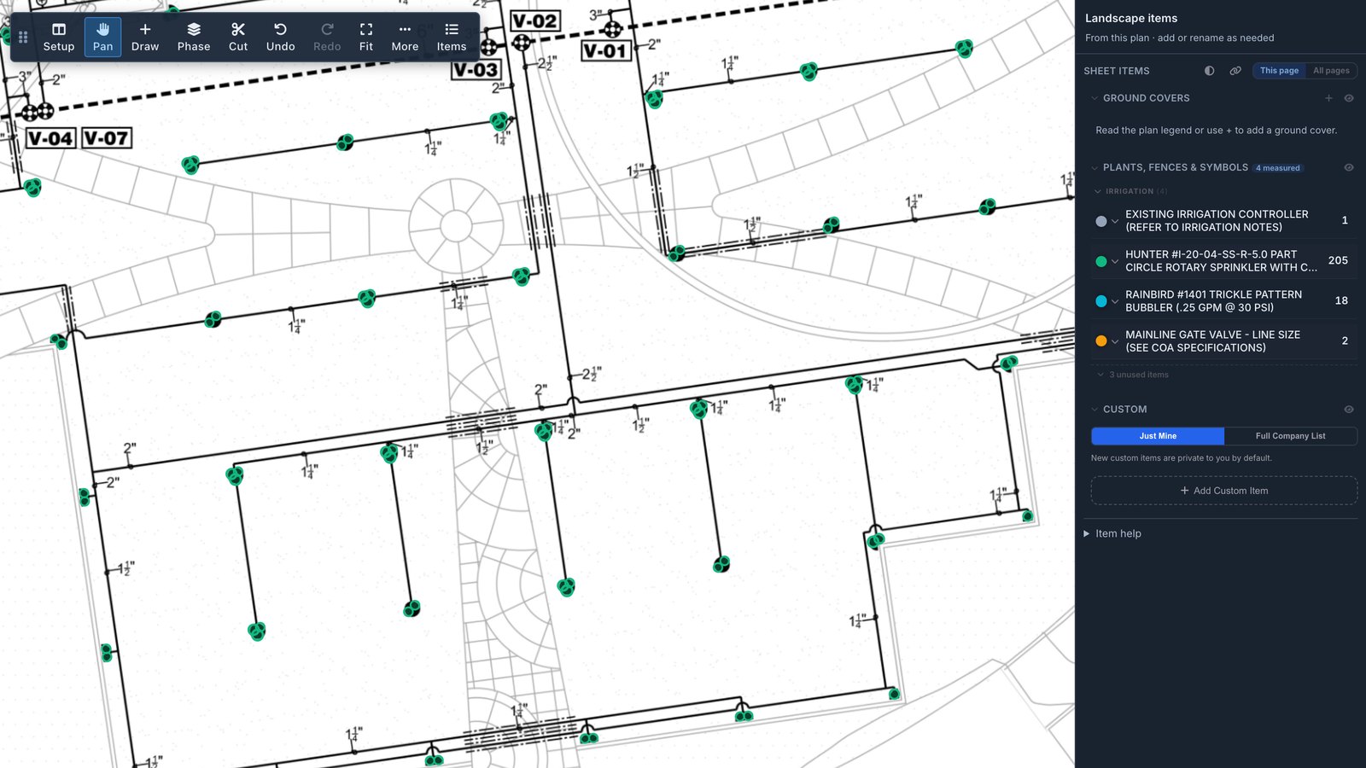Select the Rainbird #1401 Trickle Pattern Bubbler row
Screen dimensions: 1366x768
click(x=1224, y=301)
